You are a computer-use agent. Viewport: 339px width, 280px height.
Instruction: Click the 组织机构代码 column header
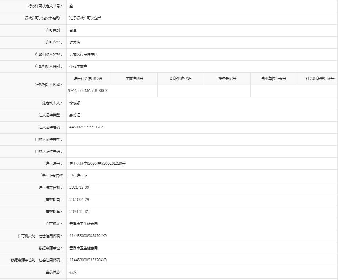pyautogui.click(x=181, y=79)
